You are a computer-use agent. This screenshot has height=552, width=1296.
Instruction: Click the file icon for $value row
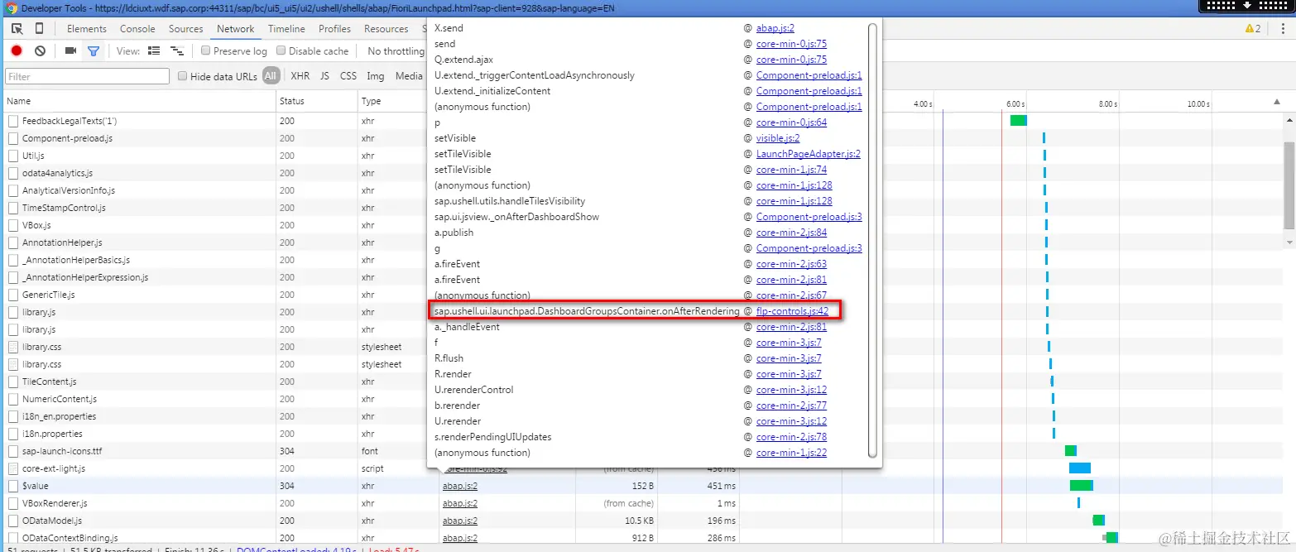[x=13, y=486]
